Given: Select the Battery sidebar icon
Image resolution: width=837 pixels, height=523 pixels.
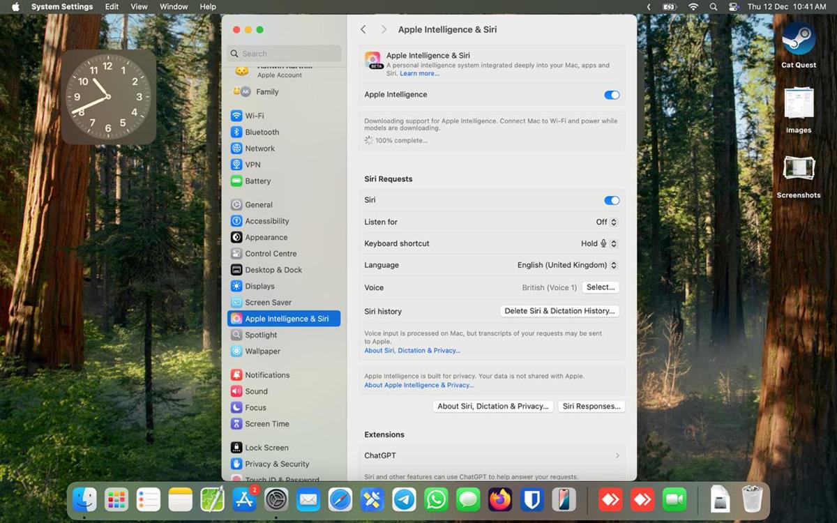Looking at the screenshot, I should [x=236, y=181].
